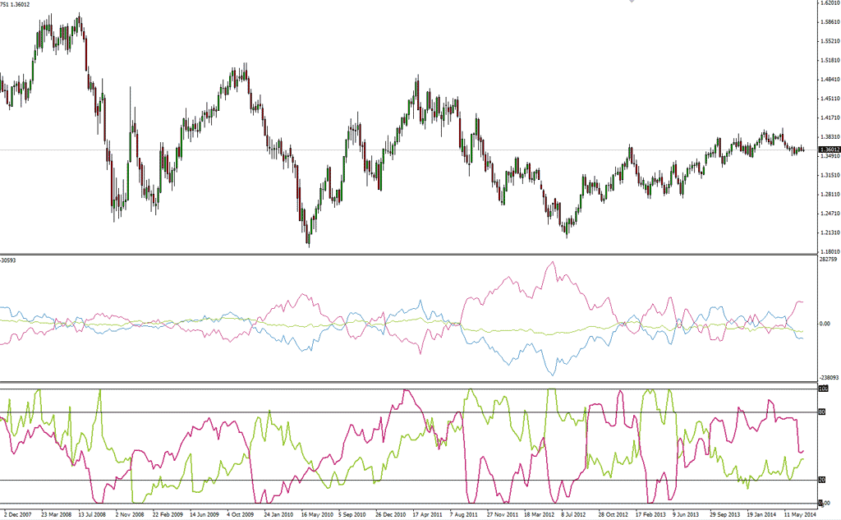Click the oscillator 100 level label
The height and width of the screenshot is (520, 841).
coord(823,389)
